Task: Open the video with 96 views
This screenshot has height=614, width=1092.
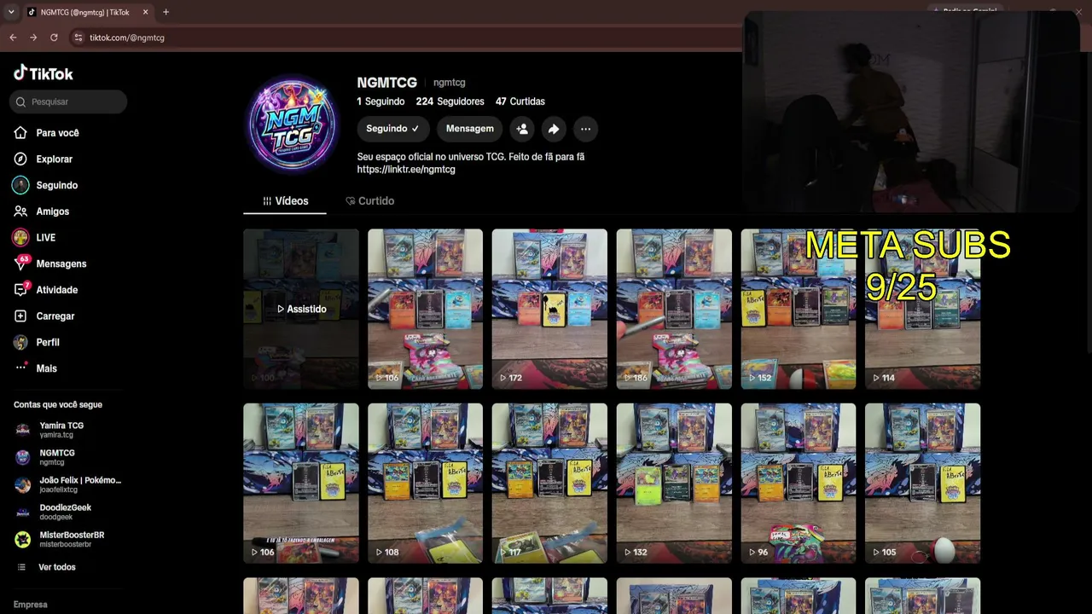Action: (799, 484)
